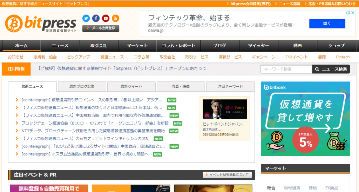The width and height of the screenshot is (359, 192).
Task: Open the bitpress Facebook icon
Action: [96, 18]
